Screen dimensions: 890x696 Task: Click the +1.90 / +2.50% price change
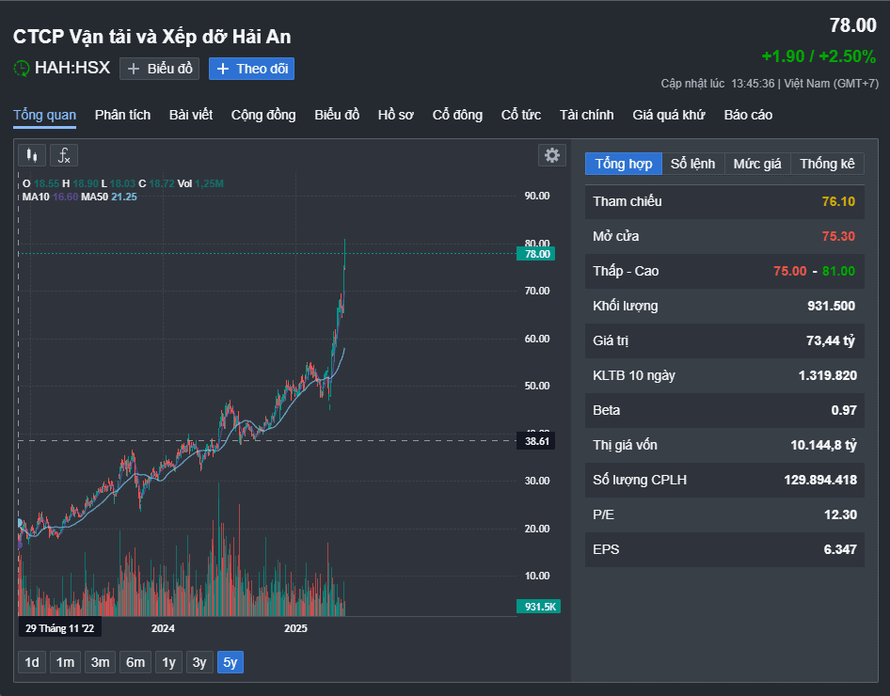click(818, 56)
